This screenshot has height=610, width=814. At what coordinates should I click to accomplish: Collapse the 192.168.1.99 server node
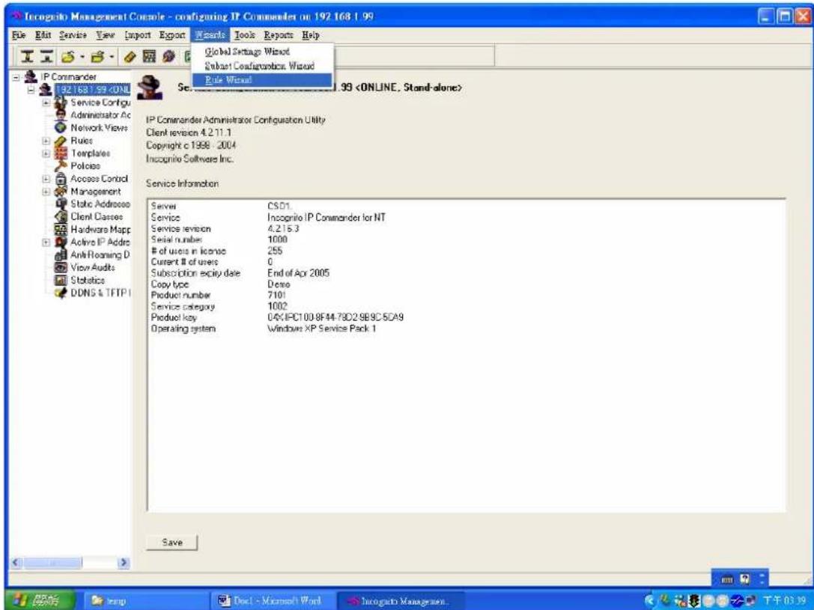pyautogui.click(x=31, y=90)
